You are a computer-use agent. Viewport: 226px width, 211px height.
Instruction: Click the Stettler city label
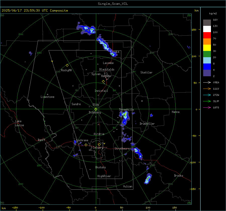[x=146, y=73]
